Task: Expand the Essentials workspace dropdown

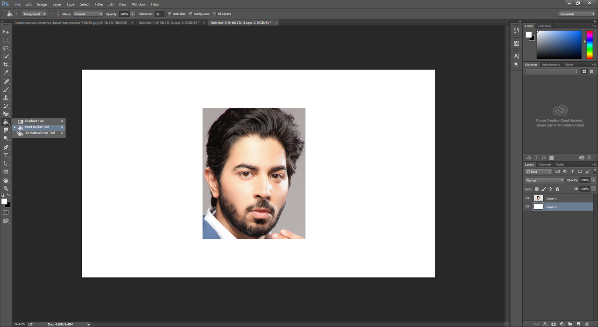Action: pos(577,14)
